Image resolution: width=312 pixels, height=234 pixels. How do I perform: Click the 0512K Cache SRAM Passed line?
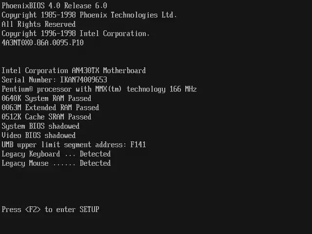(x=46, y=117)
